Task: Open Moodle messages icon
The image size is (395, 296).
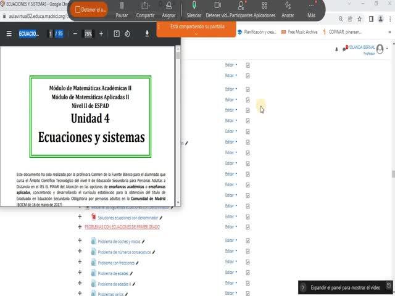Action: coord(344,49)
